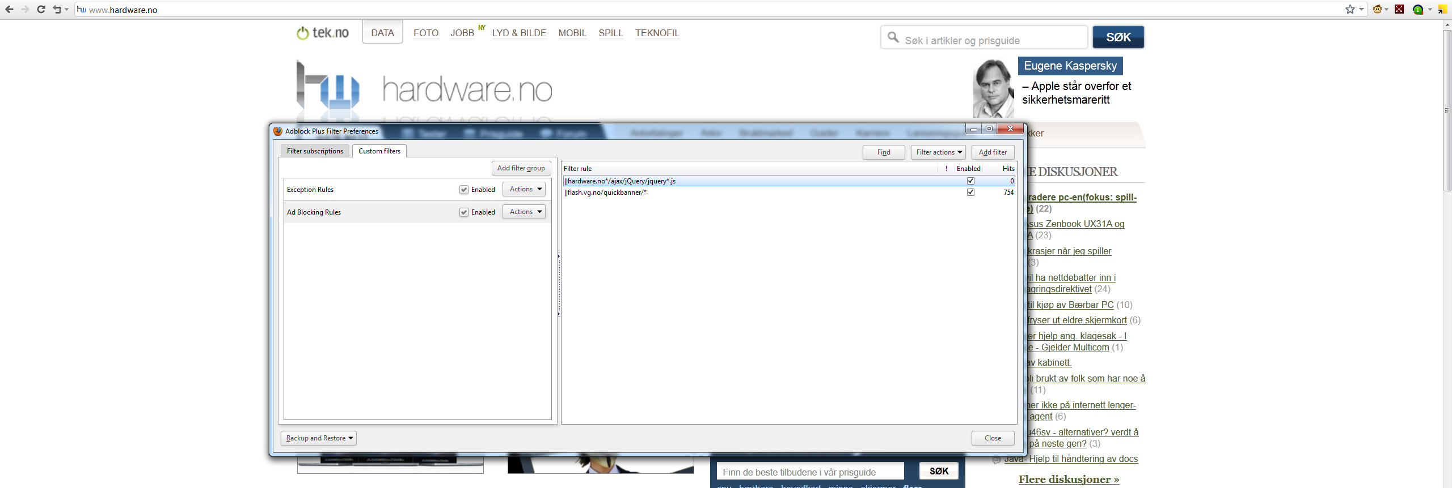This screenshot has height=488, width=1452.
Task: Select the Exception Rules filter group
Action: coord(417,190)
